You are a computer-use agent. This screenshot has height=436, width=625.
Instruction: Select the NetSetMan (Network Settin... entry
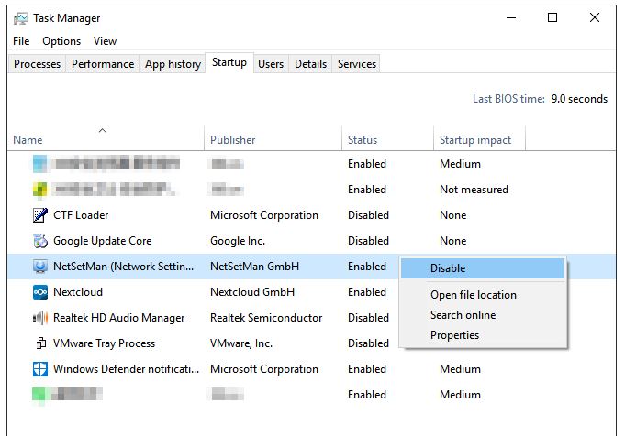[123, 267]
